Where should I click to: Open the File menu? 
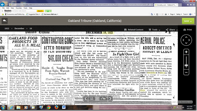click(3, 8)
